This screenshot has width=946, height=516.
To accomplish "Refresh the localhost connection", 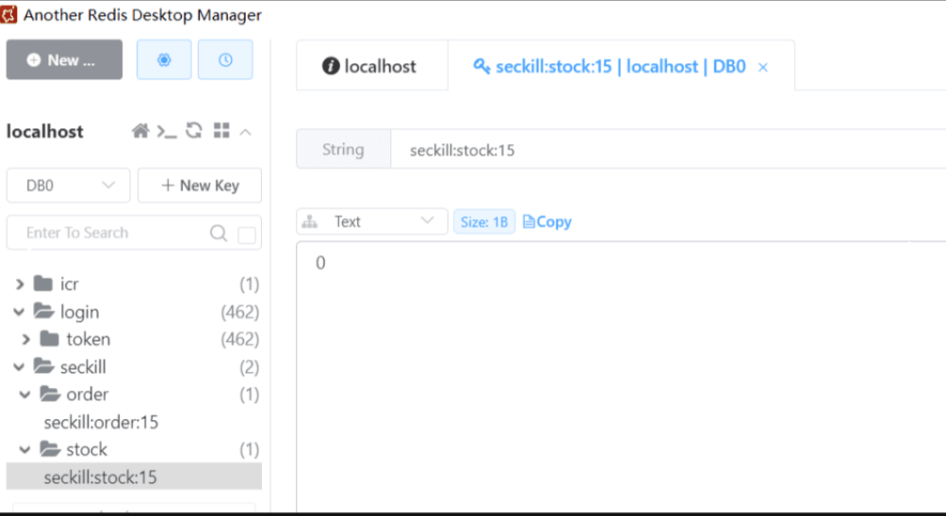I will pos(194,131).
